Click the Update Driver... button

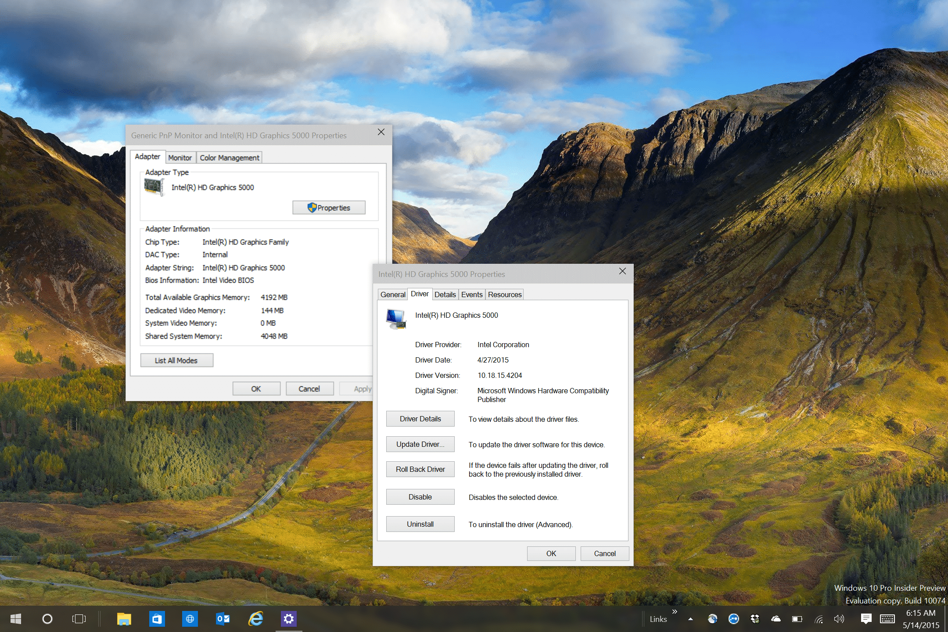[x=420, y=444]
